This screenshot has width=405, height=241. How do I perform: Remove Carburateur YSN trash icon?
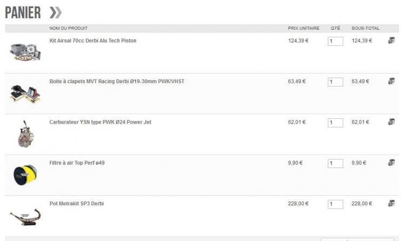391,122
